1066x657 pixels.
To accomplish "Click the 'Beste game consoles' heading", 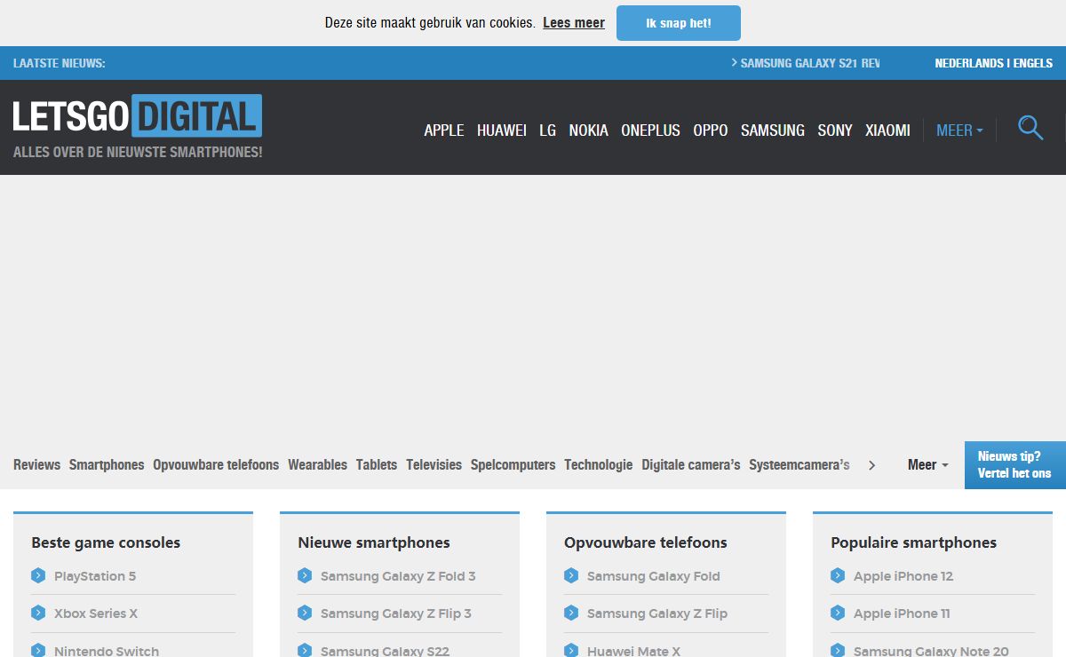I will [x=106, y=542].
